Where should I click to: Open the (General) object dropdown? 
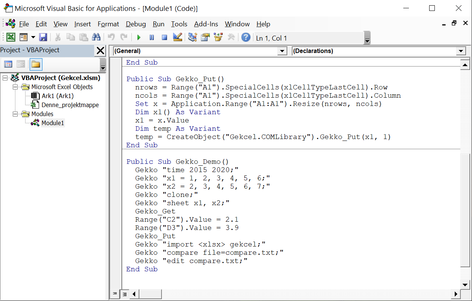tap(282, 51)
